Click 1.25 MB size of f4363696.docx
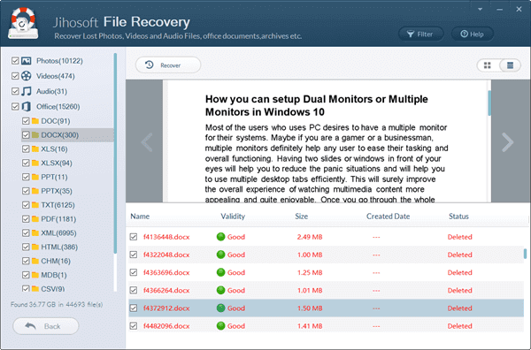 [x=310, y=272]
